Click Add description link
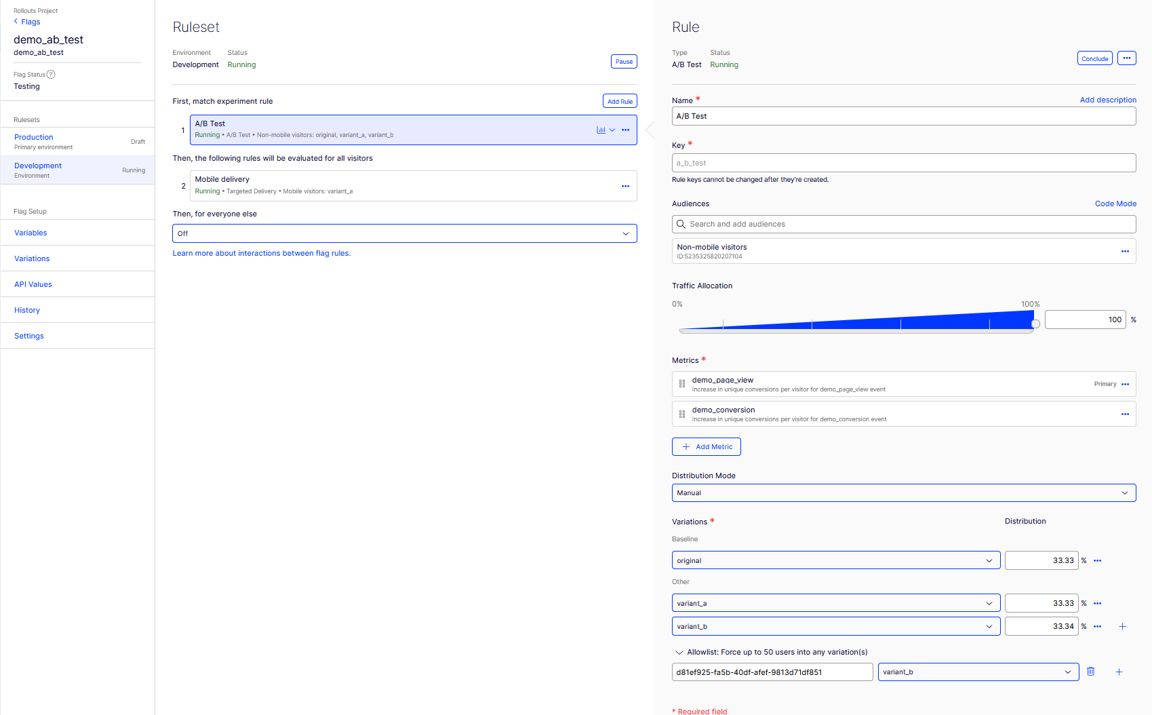 [x=1108, y=100]
